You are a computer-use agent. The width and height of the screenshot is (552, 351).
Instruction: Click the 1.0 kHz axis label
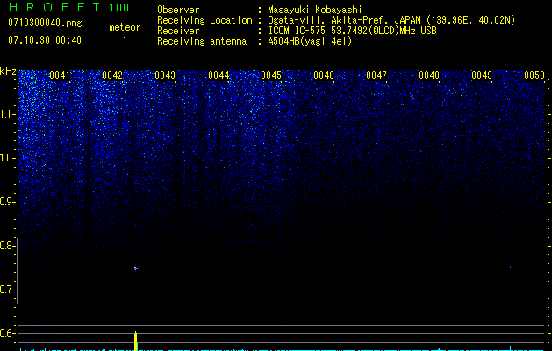click(x=8, y=158)
